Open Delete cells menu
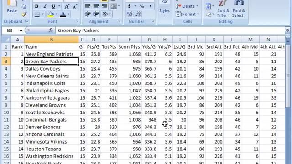This screenshot has width=292, height=164. pyautogui.click(x=187, y=6)
